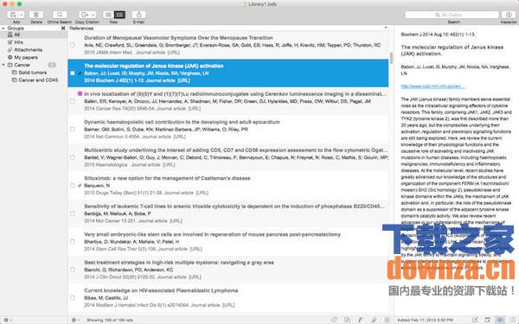
Task: Open the Inspector info icon
Action: pos(509,15)
